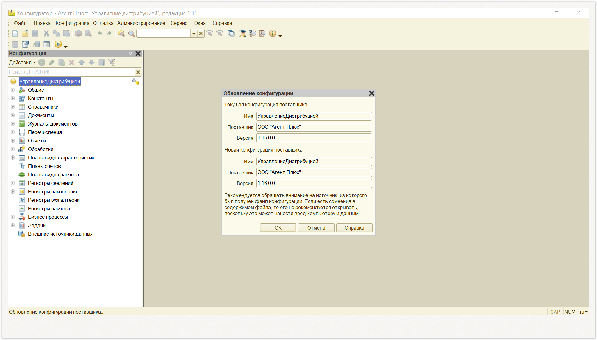597x340 pixels.
Task: Start debugging with the play icon
Action: 58,44
